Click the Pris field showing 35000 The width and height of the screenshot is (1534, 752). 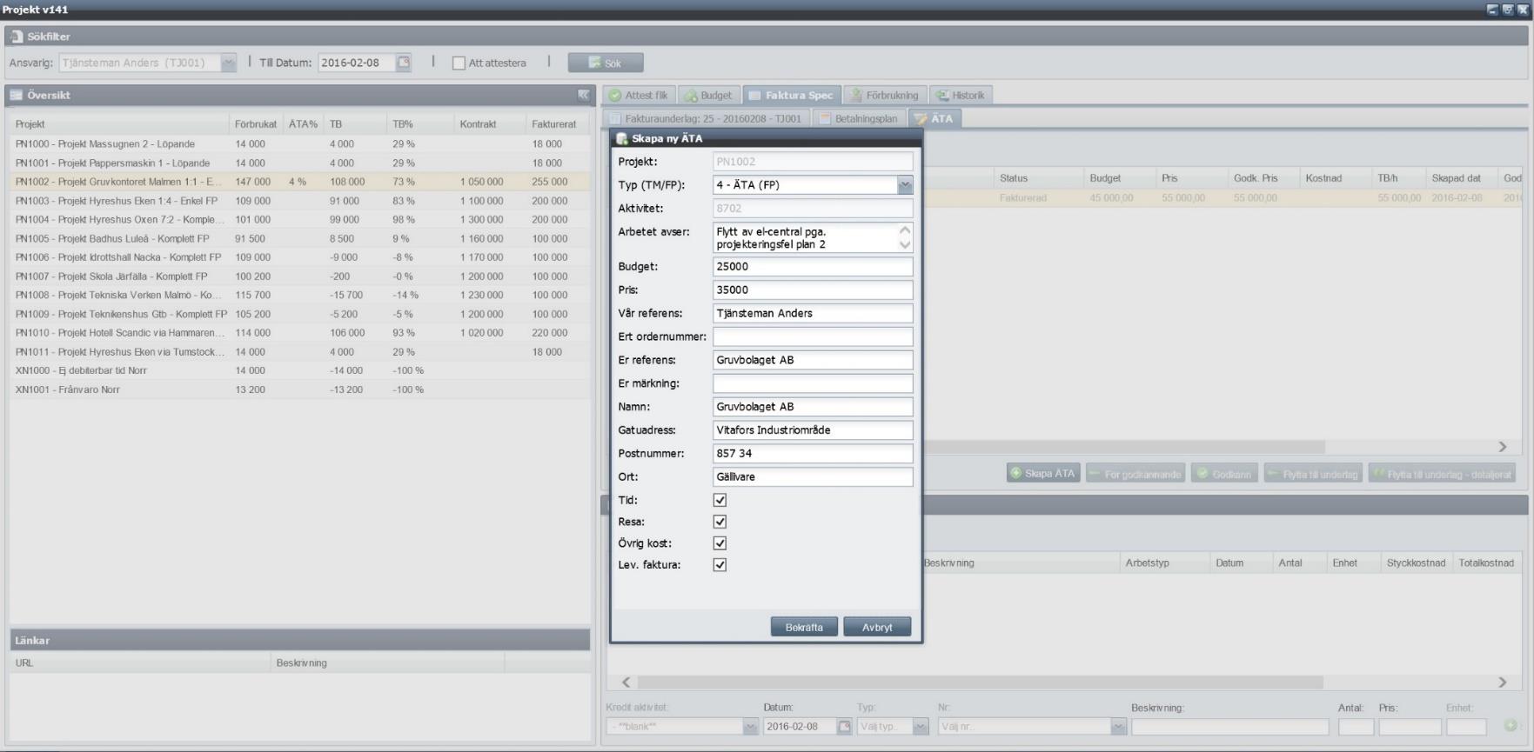[813, 290]
